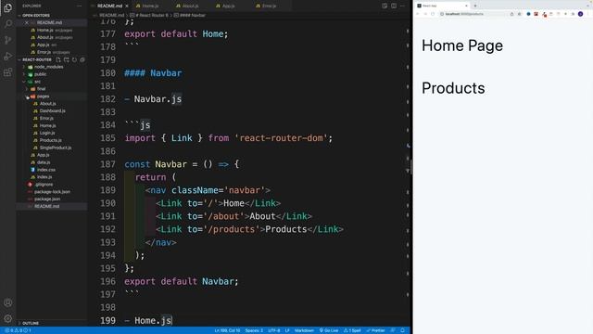593x334 pixels.
Task: Click New File icon in REACT-ROUTER header
Action: 58,59
